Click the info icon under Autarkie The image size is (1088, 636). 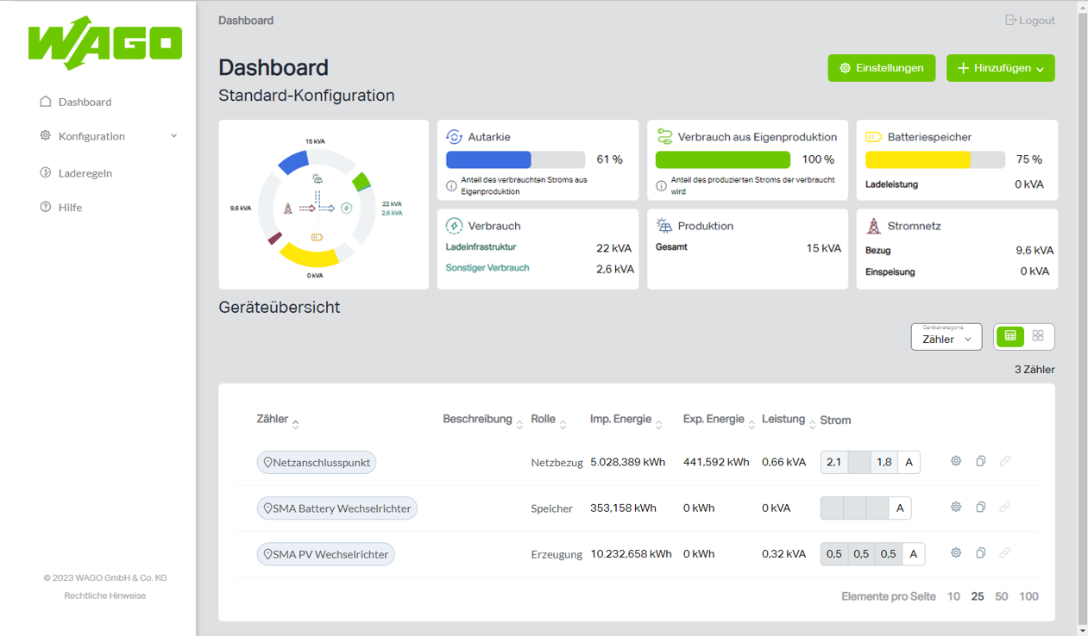coord(451,186)
